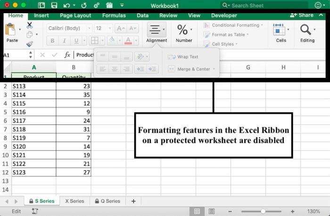This screenshot has width=330, height=216.
Task: Switch to the Data ribbon tab
Action: tap(142, 16)
